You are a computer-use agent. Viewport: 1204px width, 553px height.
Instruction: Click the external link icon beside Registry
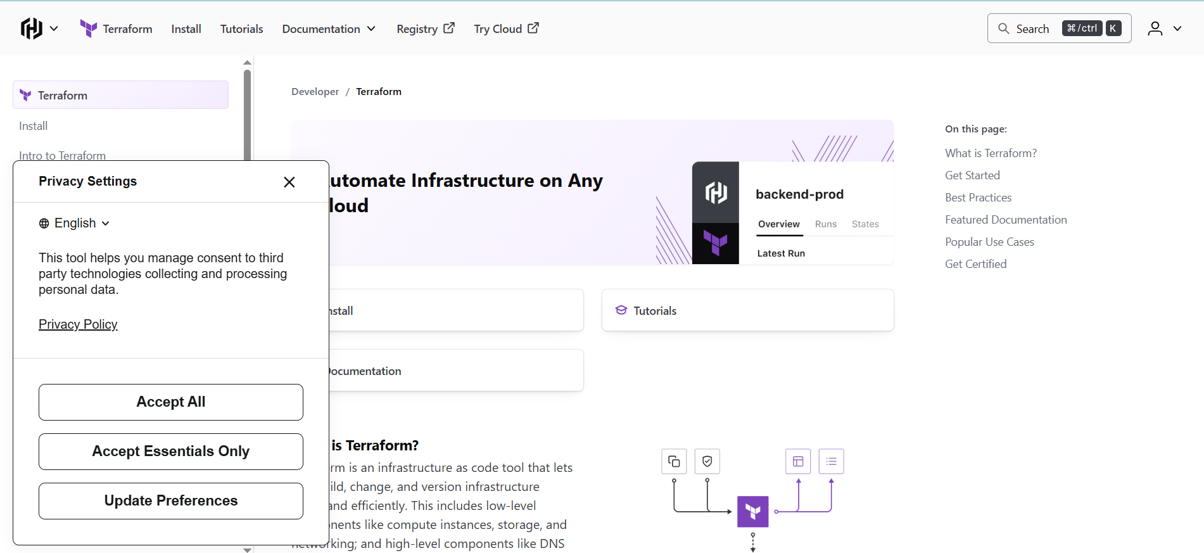[x=449, y=28]
